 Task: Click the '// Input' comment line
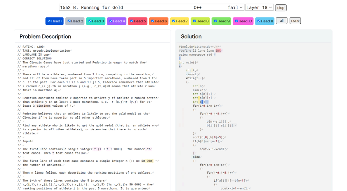(x=25, y=141)
